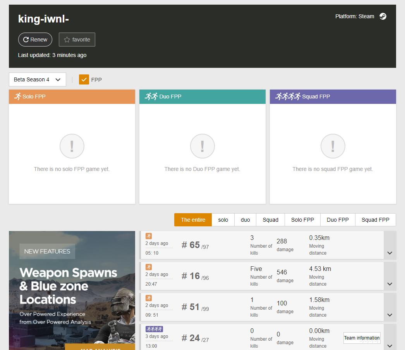Open the Beta Season 4 dropdown
This screenshot has width=405, height=350.
click(x=38, y=79)
